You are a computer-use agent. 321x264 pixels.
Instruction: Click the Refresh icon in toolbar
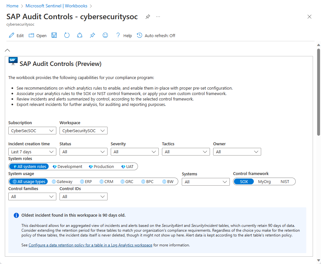[67, 36]
